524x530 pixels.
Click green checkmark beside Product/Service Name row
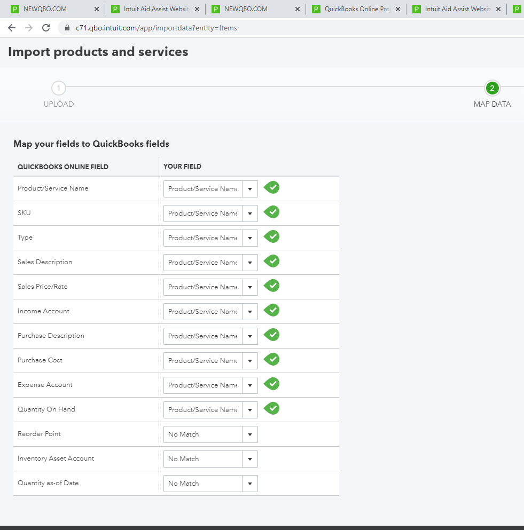(x=272, y=188)
